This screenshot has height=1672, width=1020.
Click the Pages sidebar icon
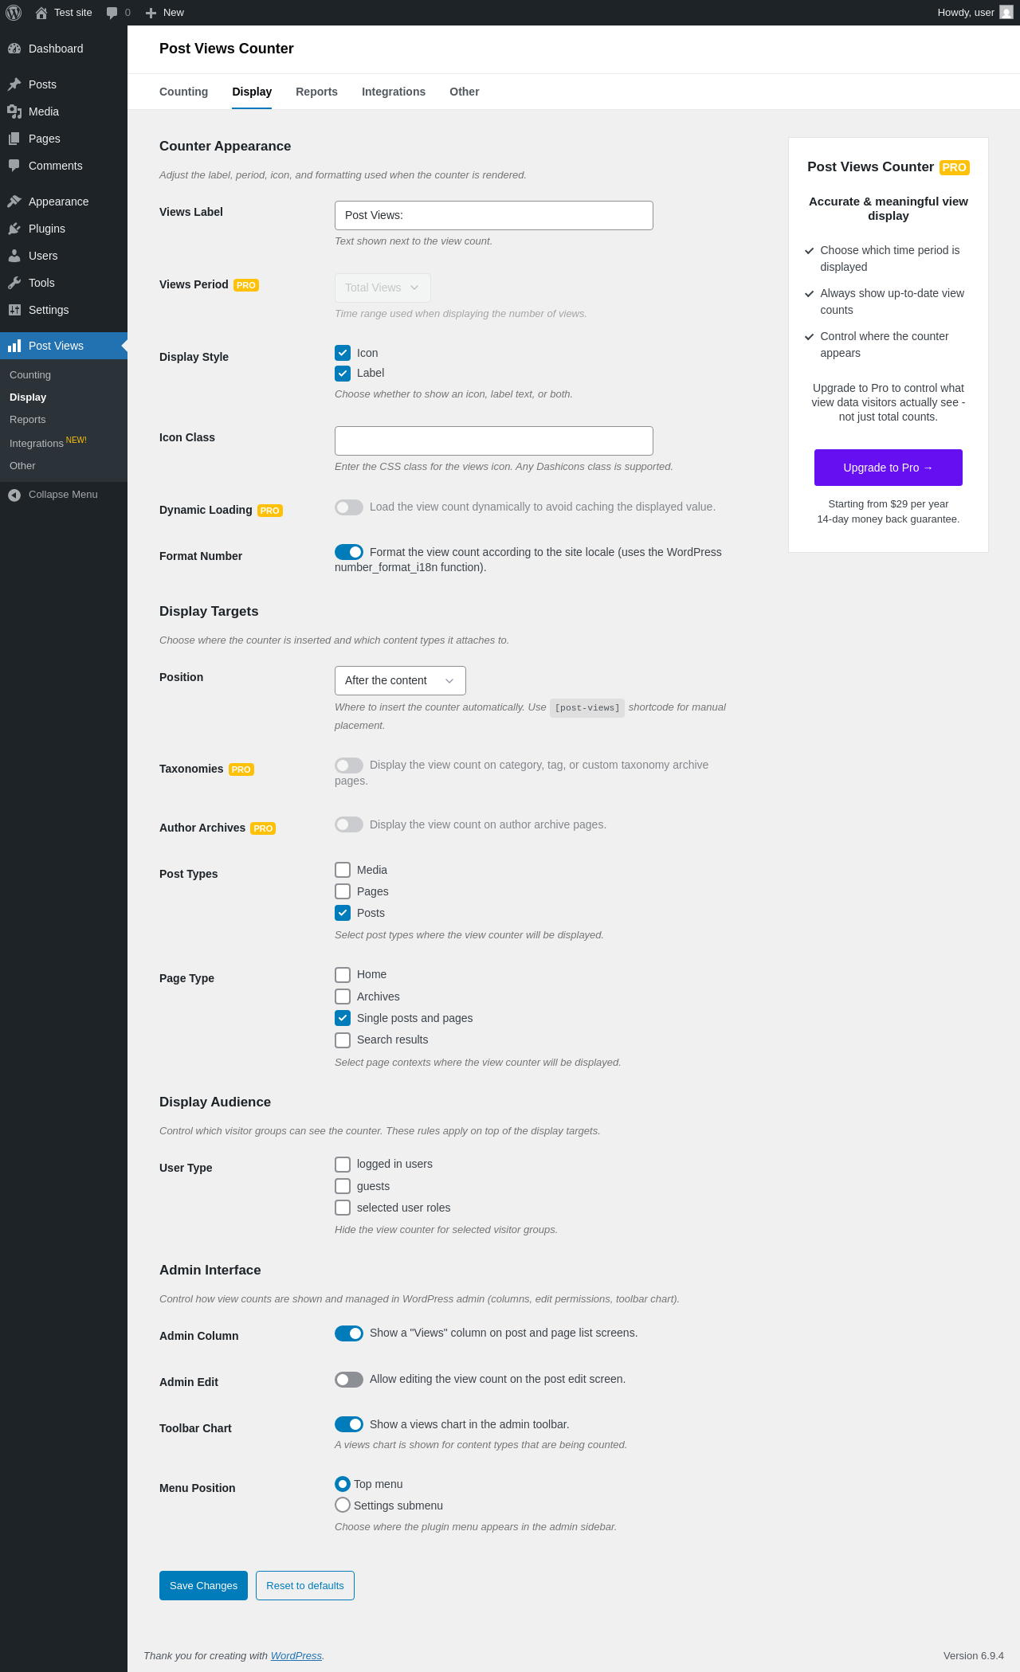pos(14,139)
